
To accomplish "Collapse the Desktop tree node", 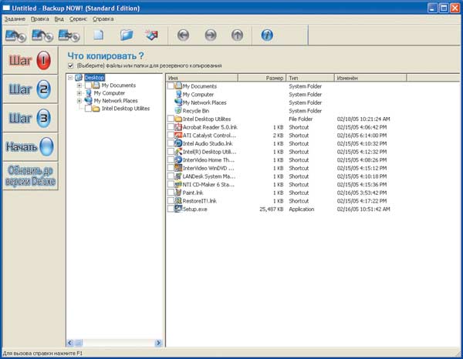I will point(70,78).
